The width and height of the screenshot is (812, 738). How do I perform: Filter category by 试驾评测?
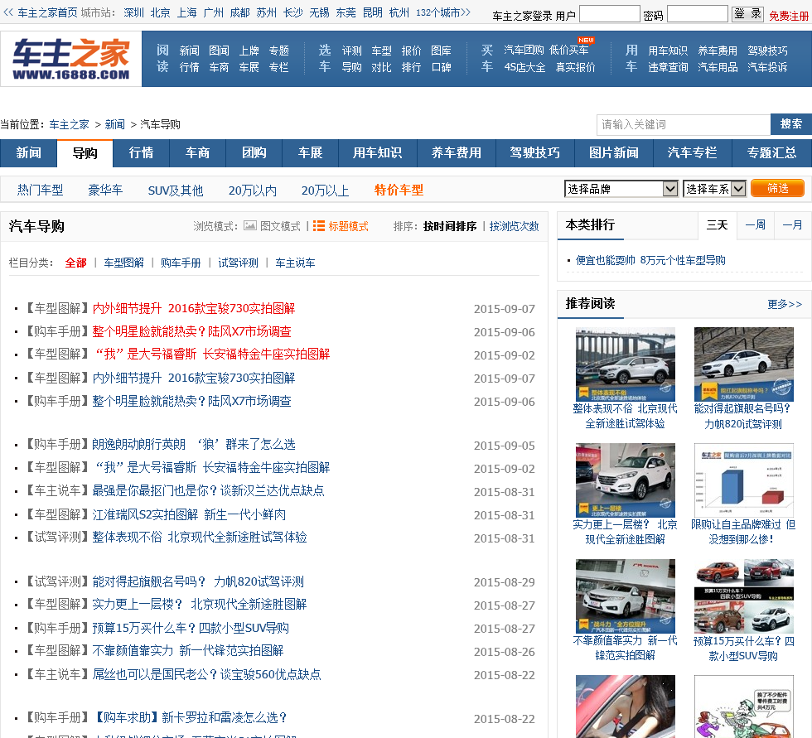(239, 263)
